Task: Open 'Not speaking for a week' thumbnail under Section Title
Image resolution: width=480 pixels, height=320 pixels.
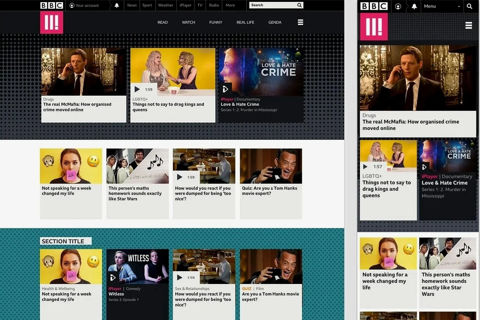Action: (71, 267)
